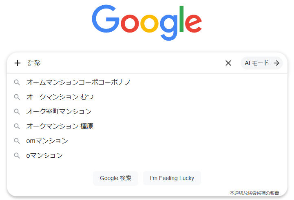Image resolution: width=294 pixels, height=200 pixels.
Task: Click magnifier icon beside オークマンション むつ
Action: click(17, 97)
